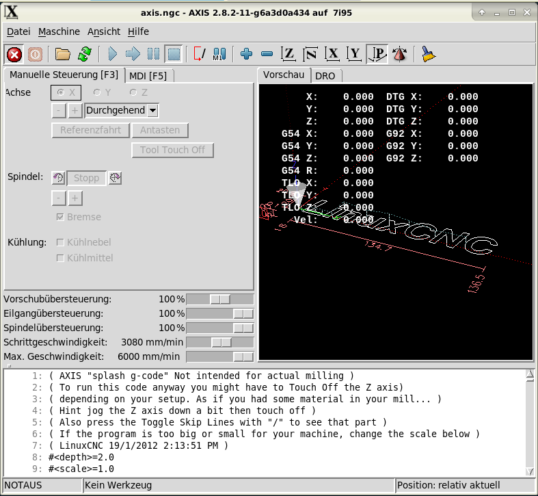Image resolution: width=538 pixels, height=496 pixels.
Task: Select the Vorschau tab
Action: click(x=284, y=75)
